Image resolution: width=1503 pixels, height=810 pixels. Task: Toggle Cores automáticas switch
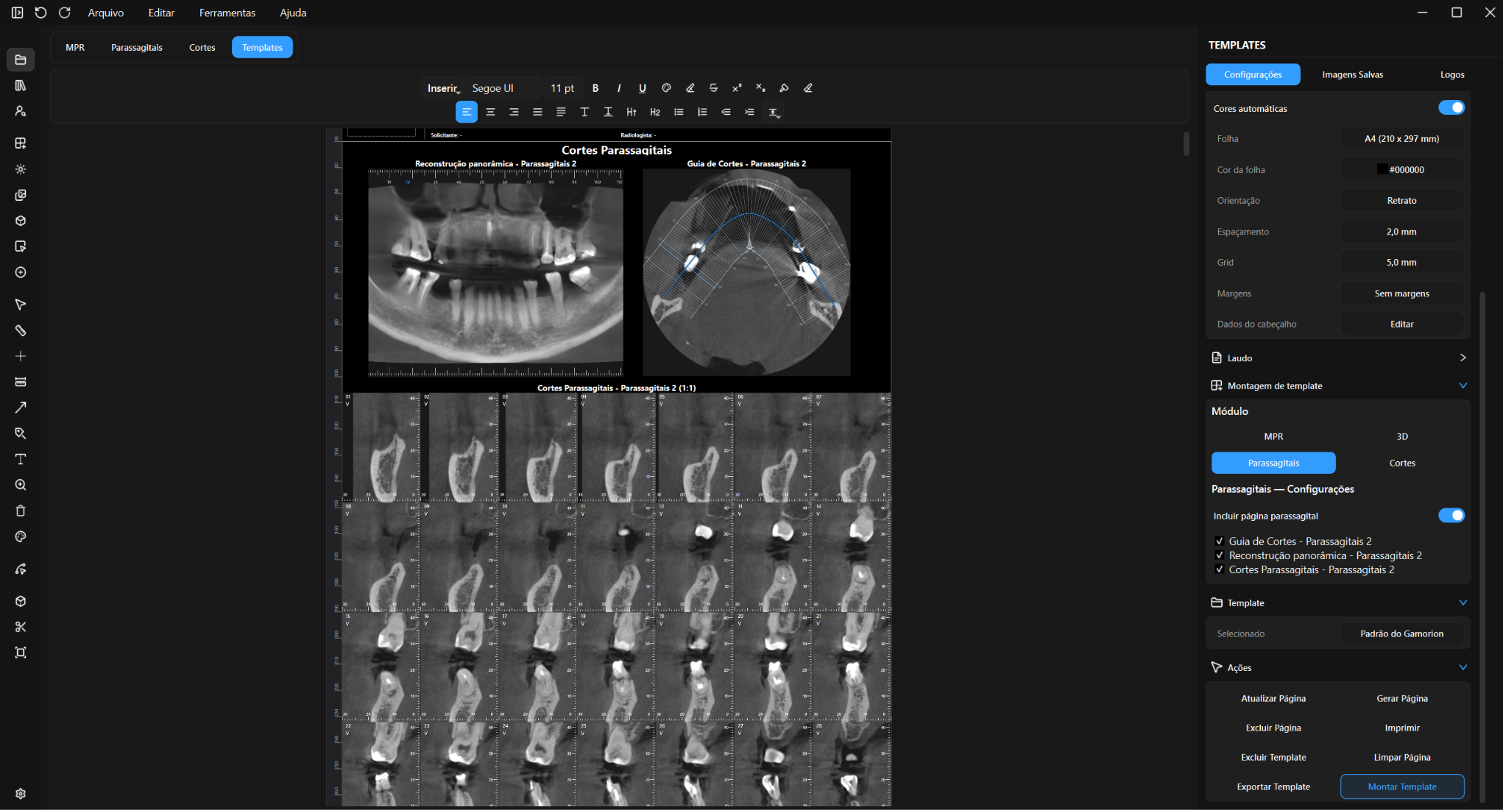pyautogui.click(x=1451, y=108)
